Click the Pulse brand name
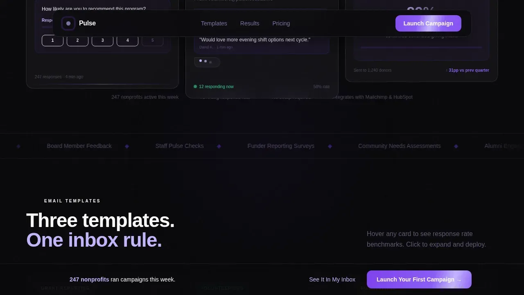This screenshot has height=295, width=524. click(87, 23)
